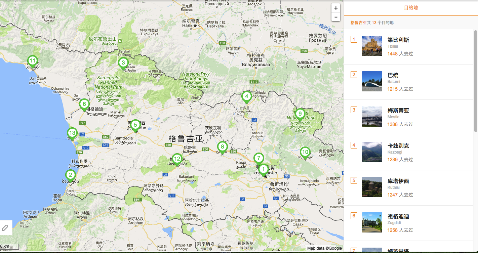Click the 1448 人去过 link for Tbilisi
478x253 pixels.
400,54
